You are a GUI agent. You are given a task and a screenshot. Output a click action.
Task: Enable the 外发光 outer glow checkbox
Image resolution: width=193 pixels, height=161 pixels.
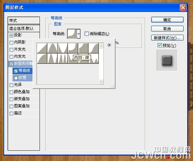click(x=11, y=50)
